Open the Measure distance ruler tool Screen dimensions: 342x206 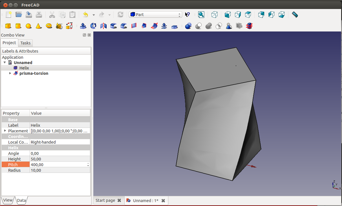[x=295, y=15]
